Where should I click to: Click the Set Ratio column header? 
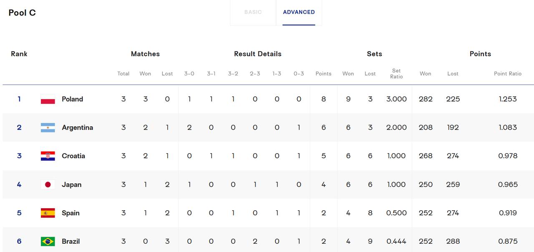click(x=396, y=74)
